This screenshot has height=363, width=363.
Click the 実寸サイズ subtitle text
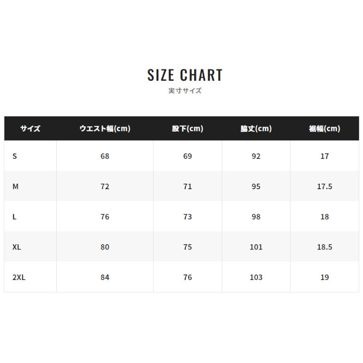[x=185, y=90]
